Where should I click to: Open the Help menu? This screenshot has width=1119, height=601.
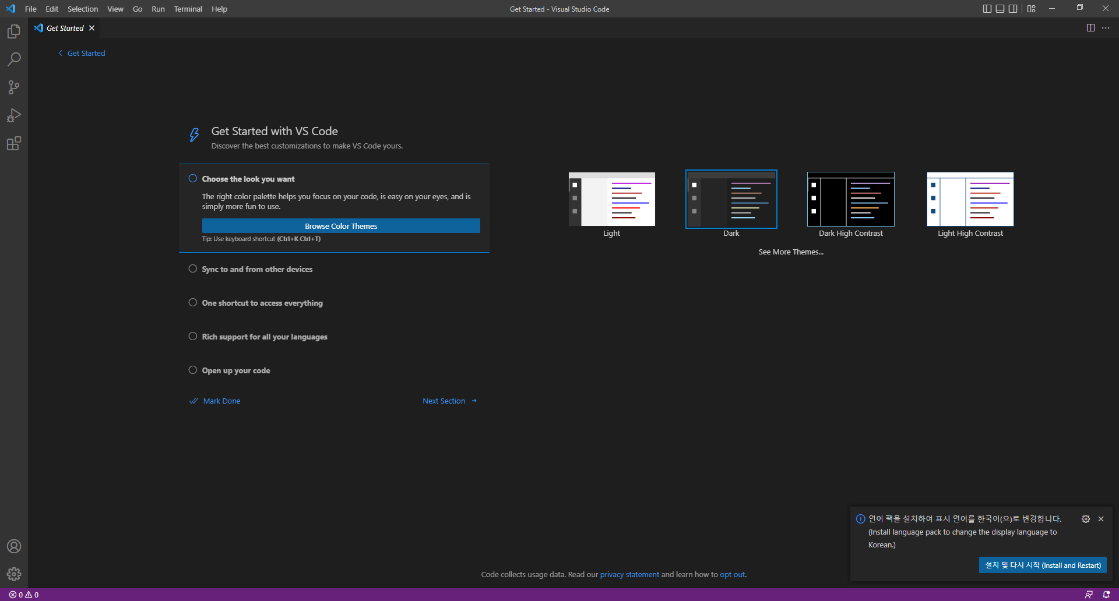tap(219, 9)
